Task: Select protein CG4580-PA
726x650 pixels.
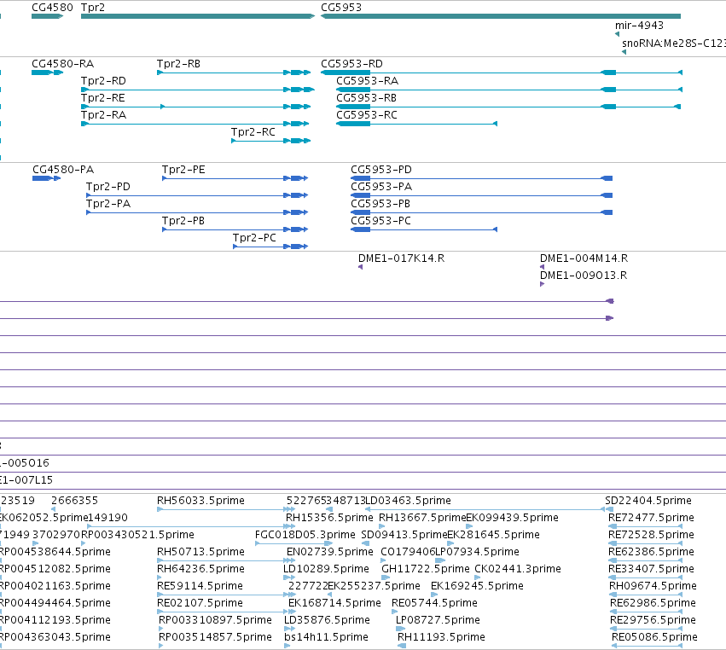Action: pos(46,178)
